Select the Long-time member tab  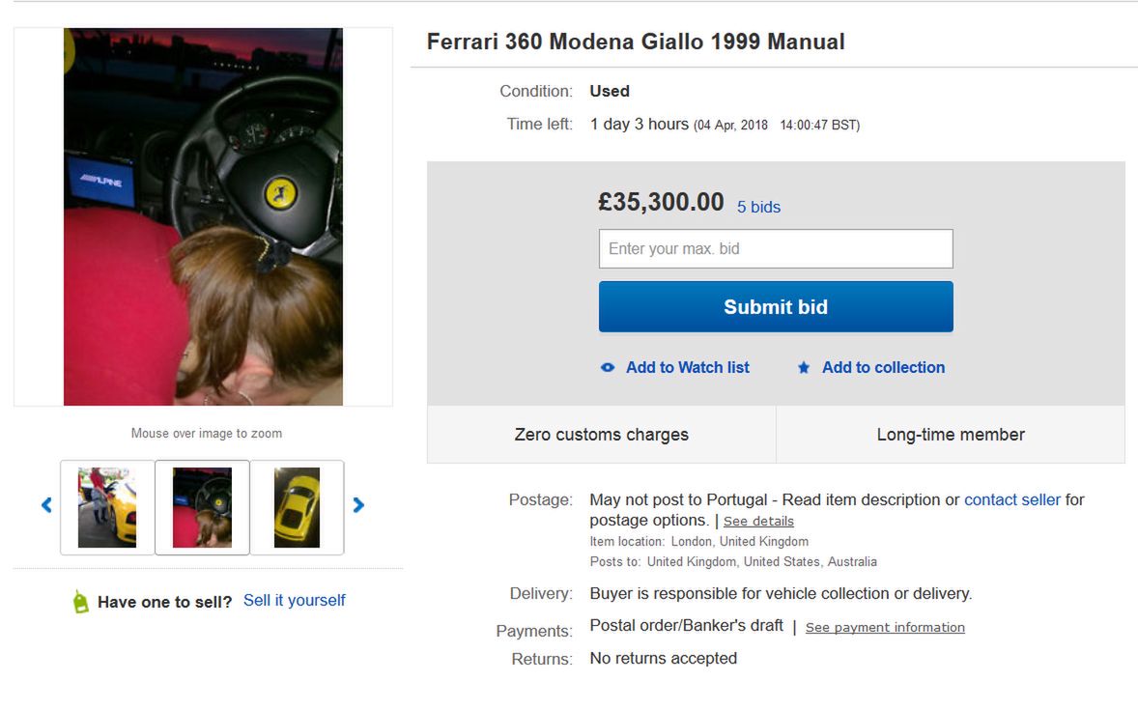951,434
